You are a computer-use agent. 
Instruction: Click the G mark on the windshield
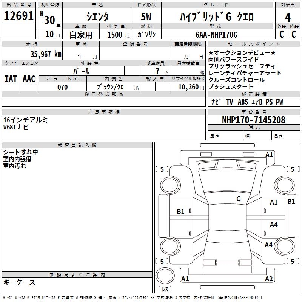point(238,199)
